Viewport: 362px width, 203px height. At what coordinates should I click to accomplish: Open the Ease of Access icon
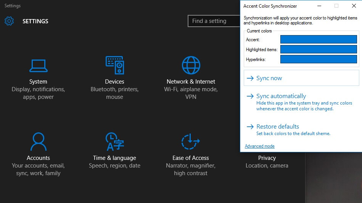[x=190, y=141]
